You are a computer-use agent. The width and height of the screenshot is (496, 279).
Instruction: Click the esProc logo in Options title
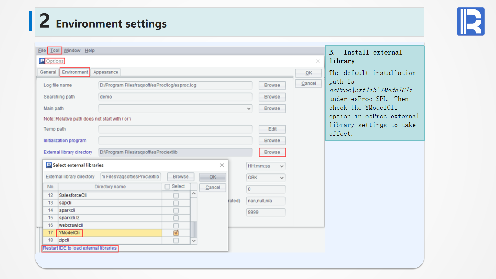pyautogui.click(x=42, y=61)
